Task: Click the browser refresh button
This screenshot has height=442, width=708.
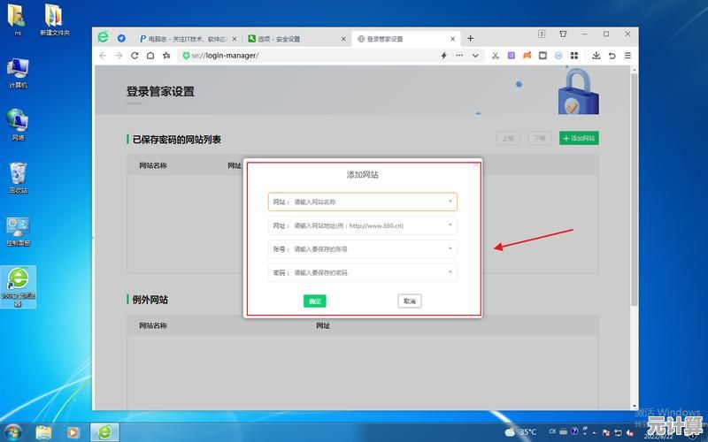Action: (135, 55)
